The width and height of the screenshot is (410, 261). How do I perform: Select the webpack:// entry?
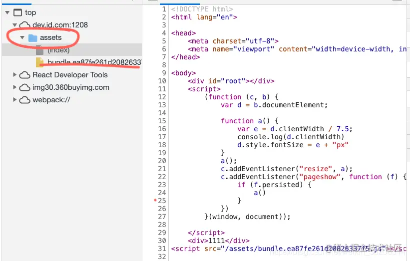(51, 100)
